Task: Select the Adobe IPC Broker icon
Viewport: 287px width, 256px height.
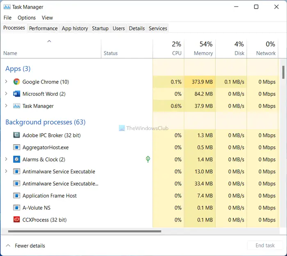Action: click(16, 135)
